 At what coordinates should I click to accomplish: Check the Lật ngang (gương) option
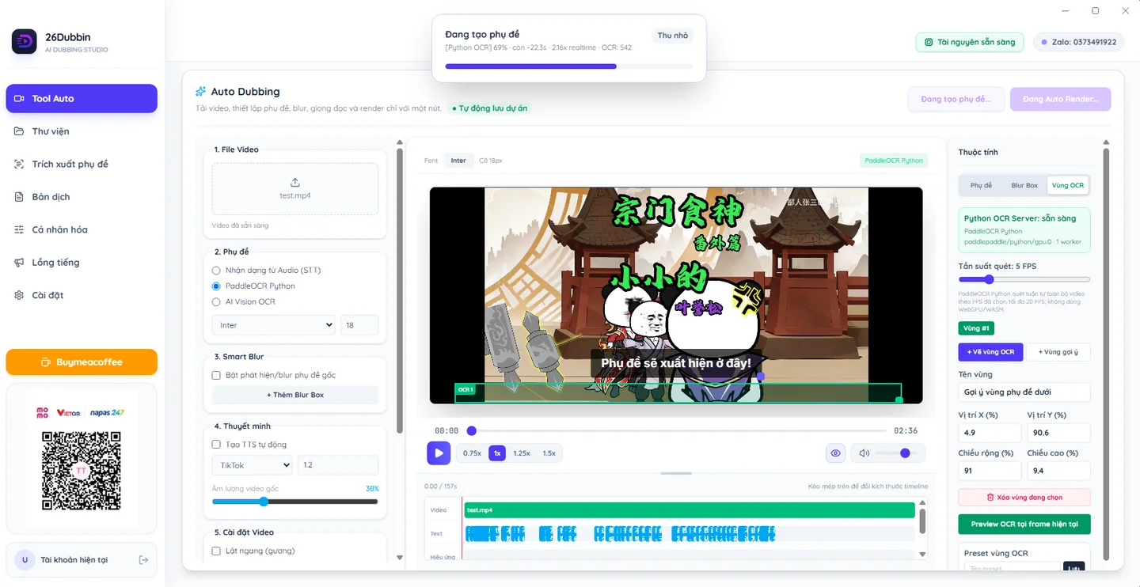point(216,551)
